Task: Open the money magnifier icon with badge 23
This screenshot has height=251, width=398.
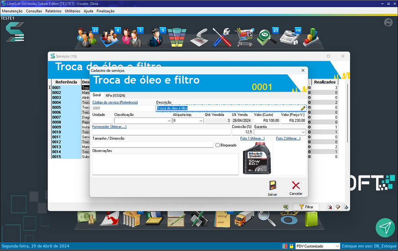Action: (267, 38)
